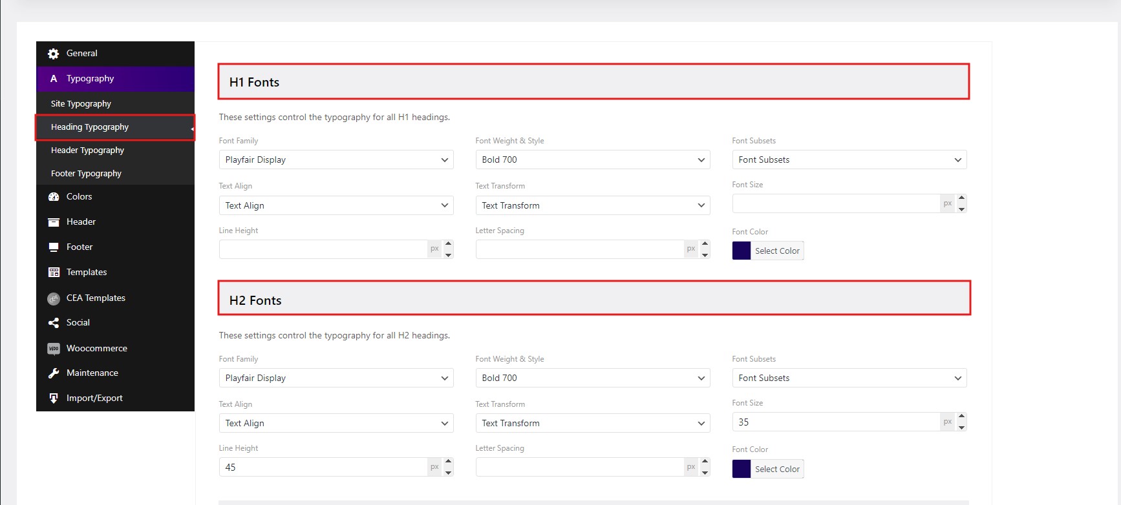The width and height of the screenshot is (1121, 505).
Task: Click H1 Font Color dark swatch
Action: [742, 251]
